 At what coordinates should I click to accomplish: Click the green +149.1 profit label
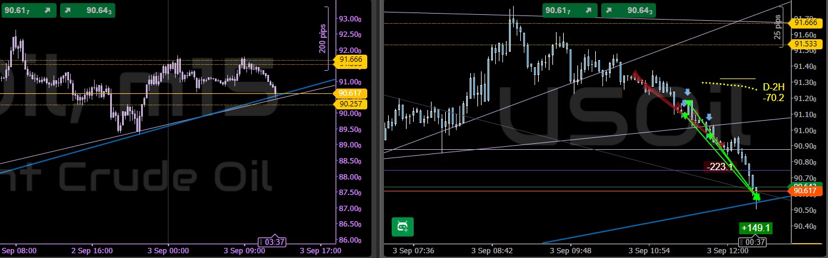point(755,227)
